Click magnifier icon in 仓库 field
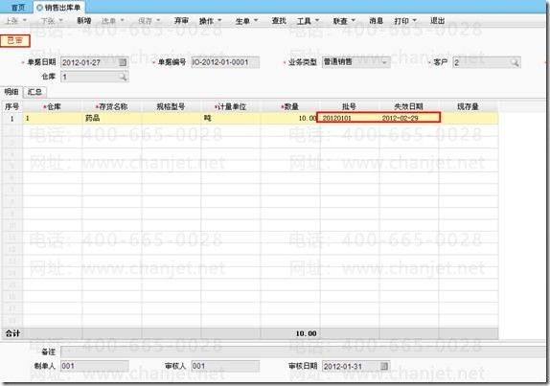Image resolution: width=550 pixels, height=386 pixels. pyautogui.click(x=123, y=77)
